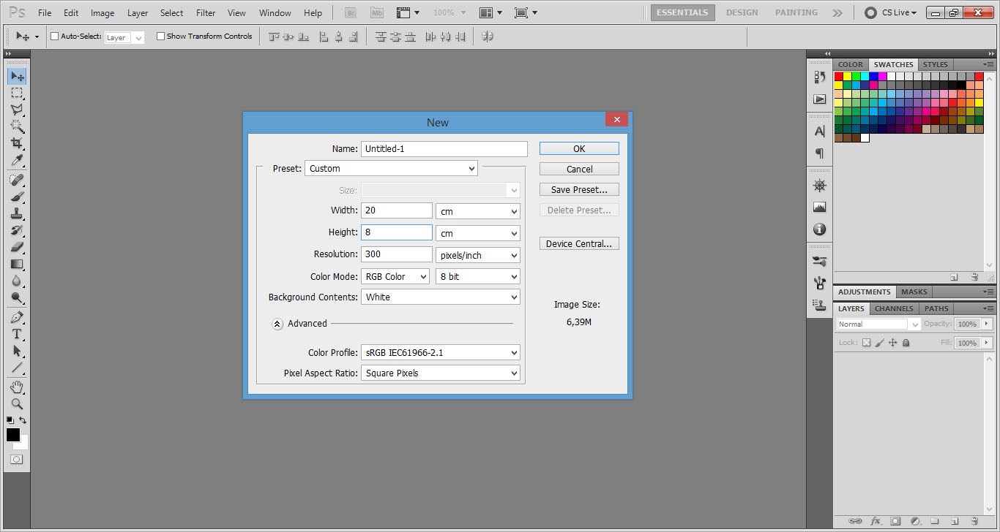Select the Pen tool
1000x532 pixels.
pyautogui.click(x=16, y=317)
